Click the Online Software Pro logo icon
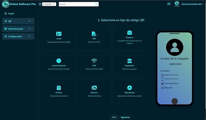The width and height of the screenshot is (206, 120). (6, 4)
